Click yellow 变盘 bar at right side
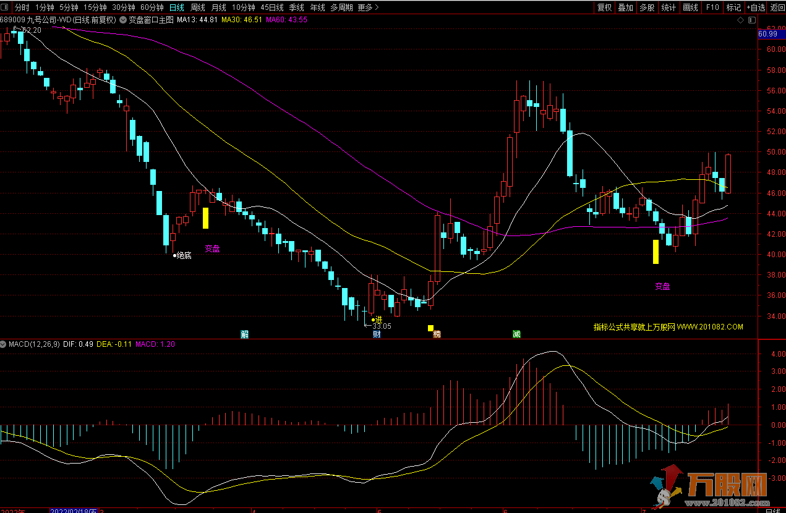This screenshot has height=513, width=786. tap(656, 252)
